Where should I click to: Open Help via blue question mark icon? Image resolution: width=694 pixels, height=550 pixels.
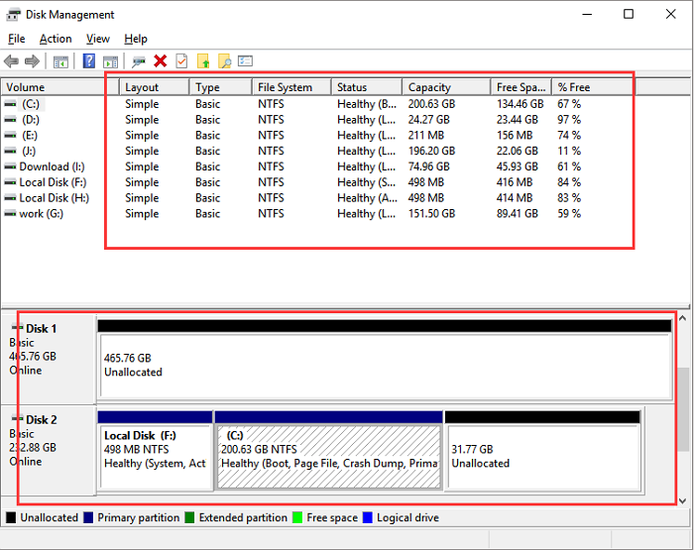click(89, 61)
